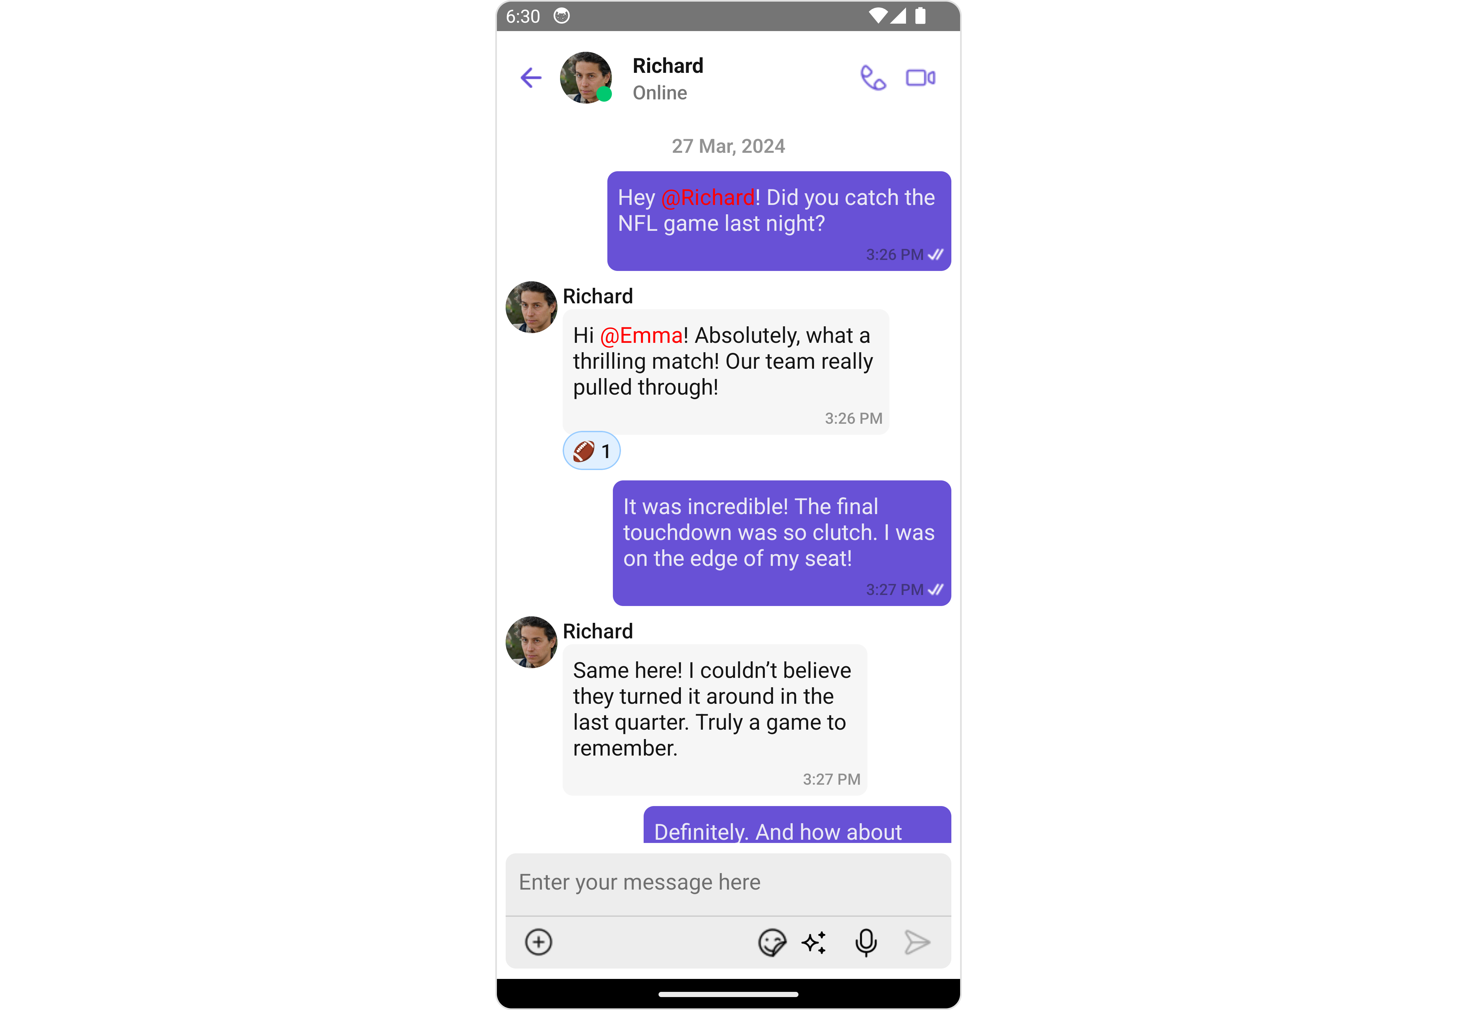Tap the microphone to record voice
1457x1010 pixels.
pos(866,942)
